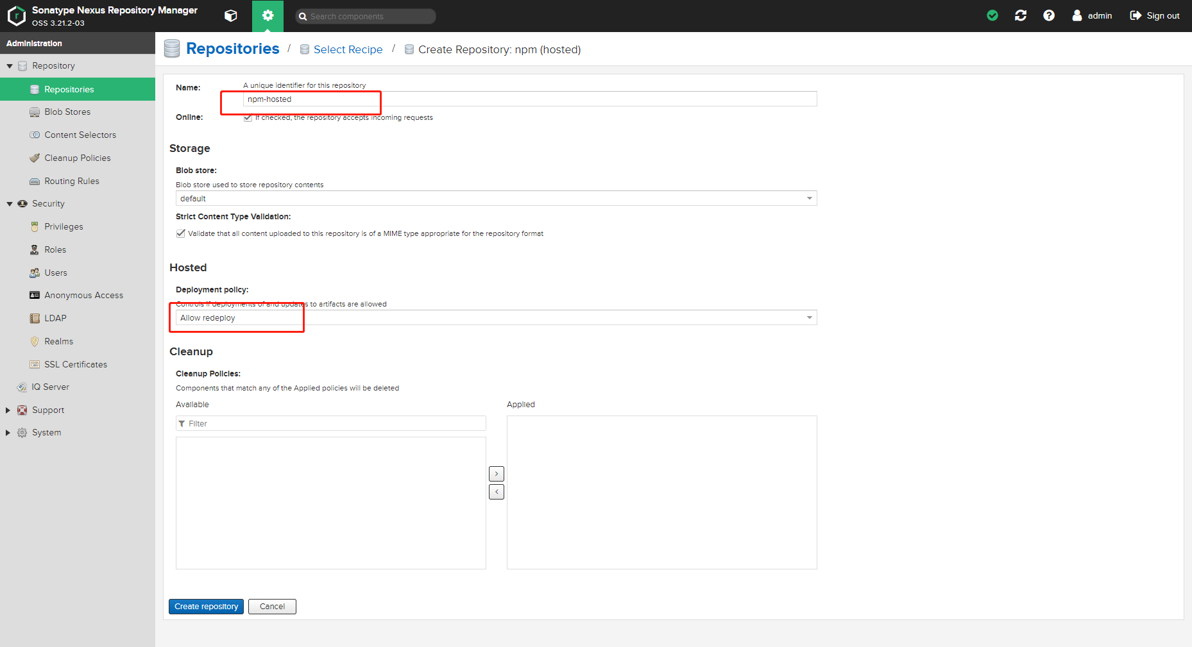
Task: Click the Anonymous Access icon
Action: [x=35, y=296]
